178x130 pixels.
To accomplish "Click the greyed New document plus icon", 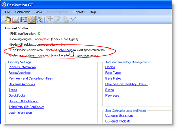I will 49,20.
